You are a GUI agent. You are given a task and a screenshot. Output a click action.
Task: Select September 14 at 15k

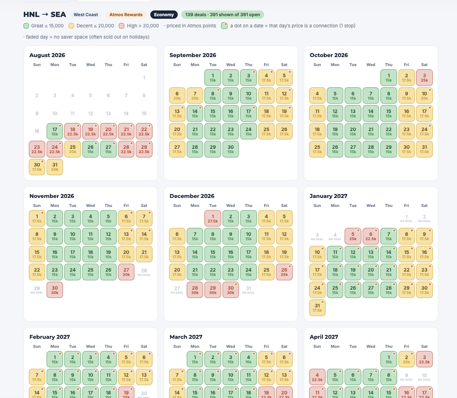point(195,113)
